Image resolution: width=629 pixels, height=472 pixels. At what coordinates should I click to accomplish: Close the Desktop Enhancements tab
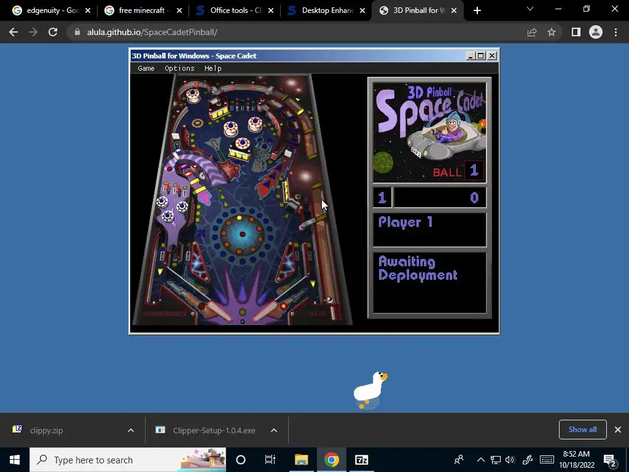pos(362,11)
